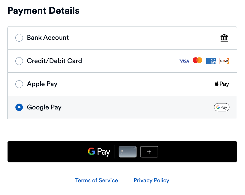Select the Bank Account radio button
Viewport: 245px width, 195px height.
(19, 38)
